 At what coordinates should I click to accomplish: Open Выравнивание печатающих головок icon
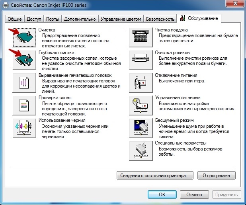click(x=24, y=83)
